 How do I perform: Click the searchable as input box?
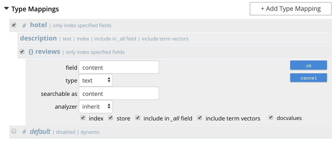point(119,94)
